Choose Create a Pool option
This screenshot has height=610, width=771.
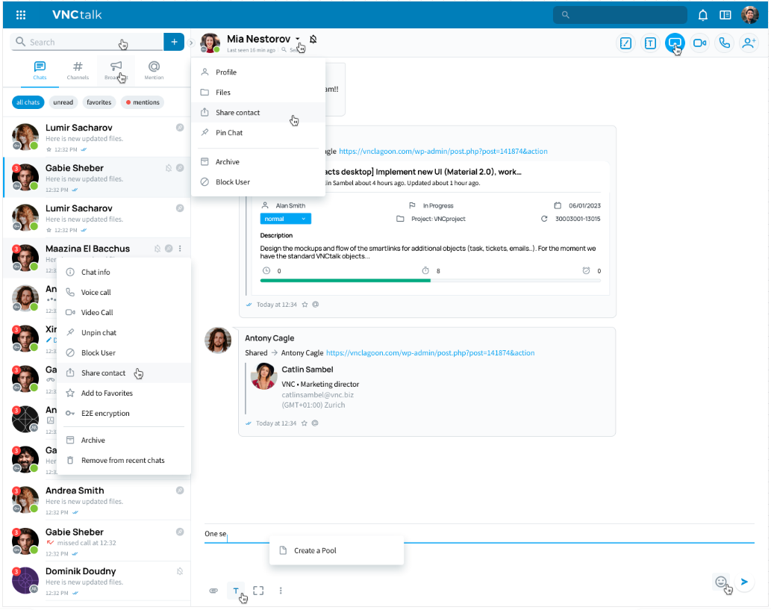[x=314, y=551]
